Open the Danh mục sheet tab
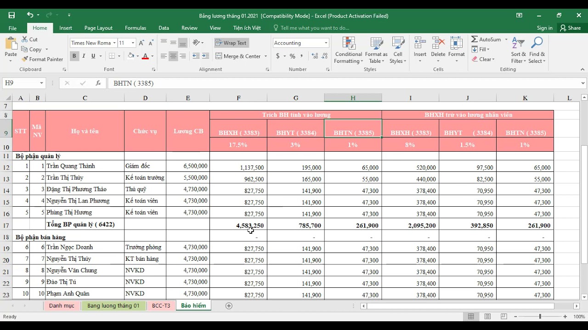 point(62,306)
